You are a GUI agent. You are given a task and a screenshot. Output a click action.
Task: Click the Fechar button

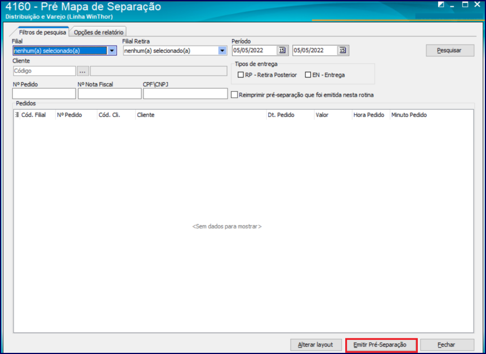(447, 344)
